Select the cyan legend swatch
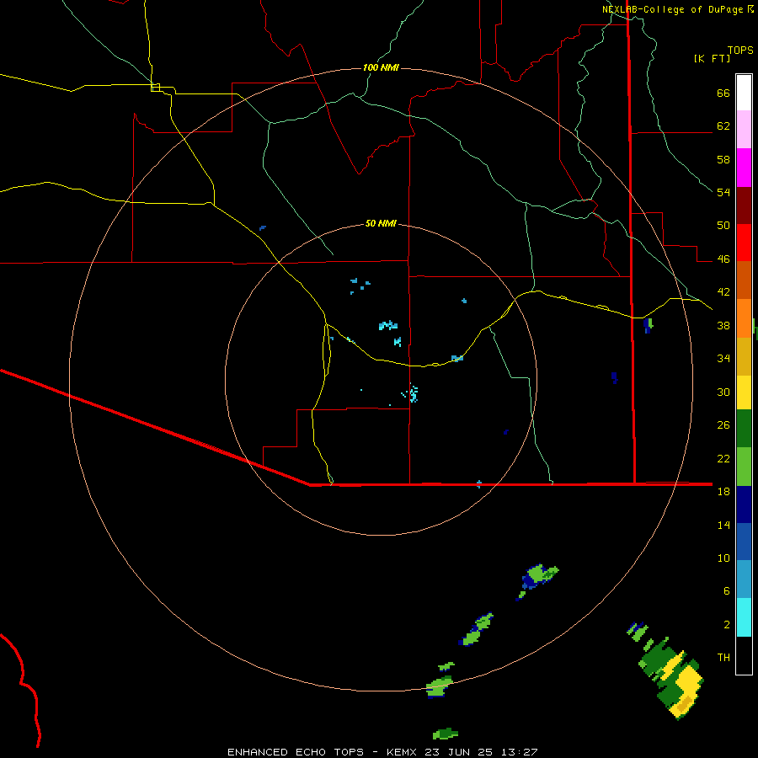This screenshot has height=758, width=758. pos(744,617)
